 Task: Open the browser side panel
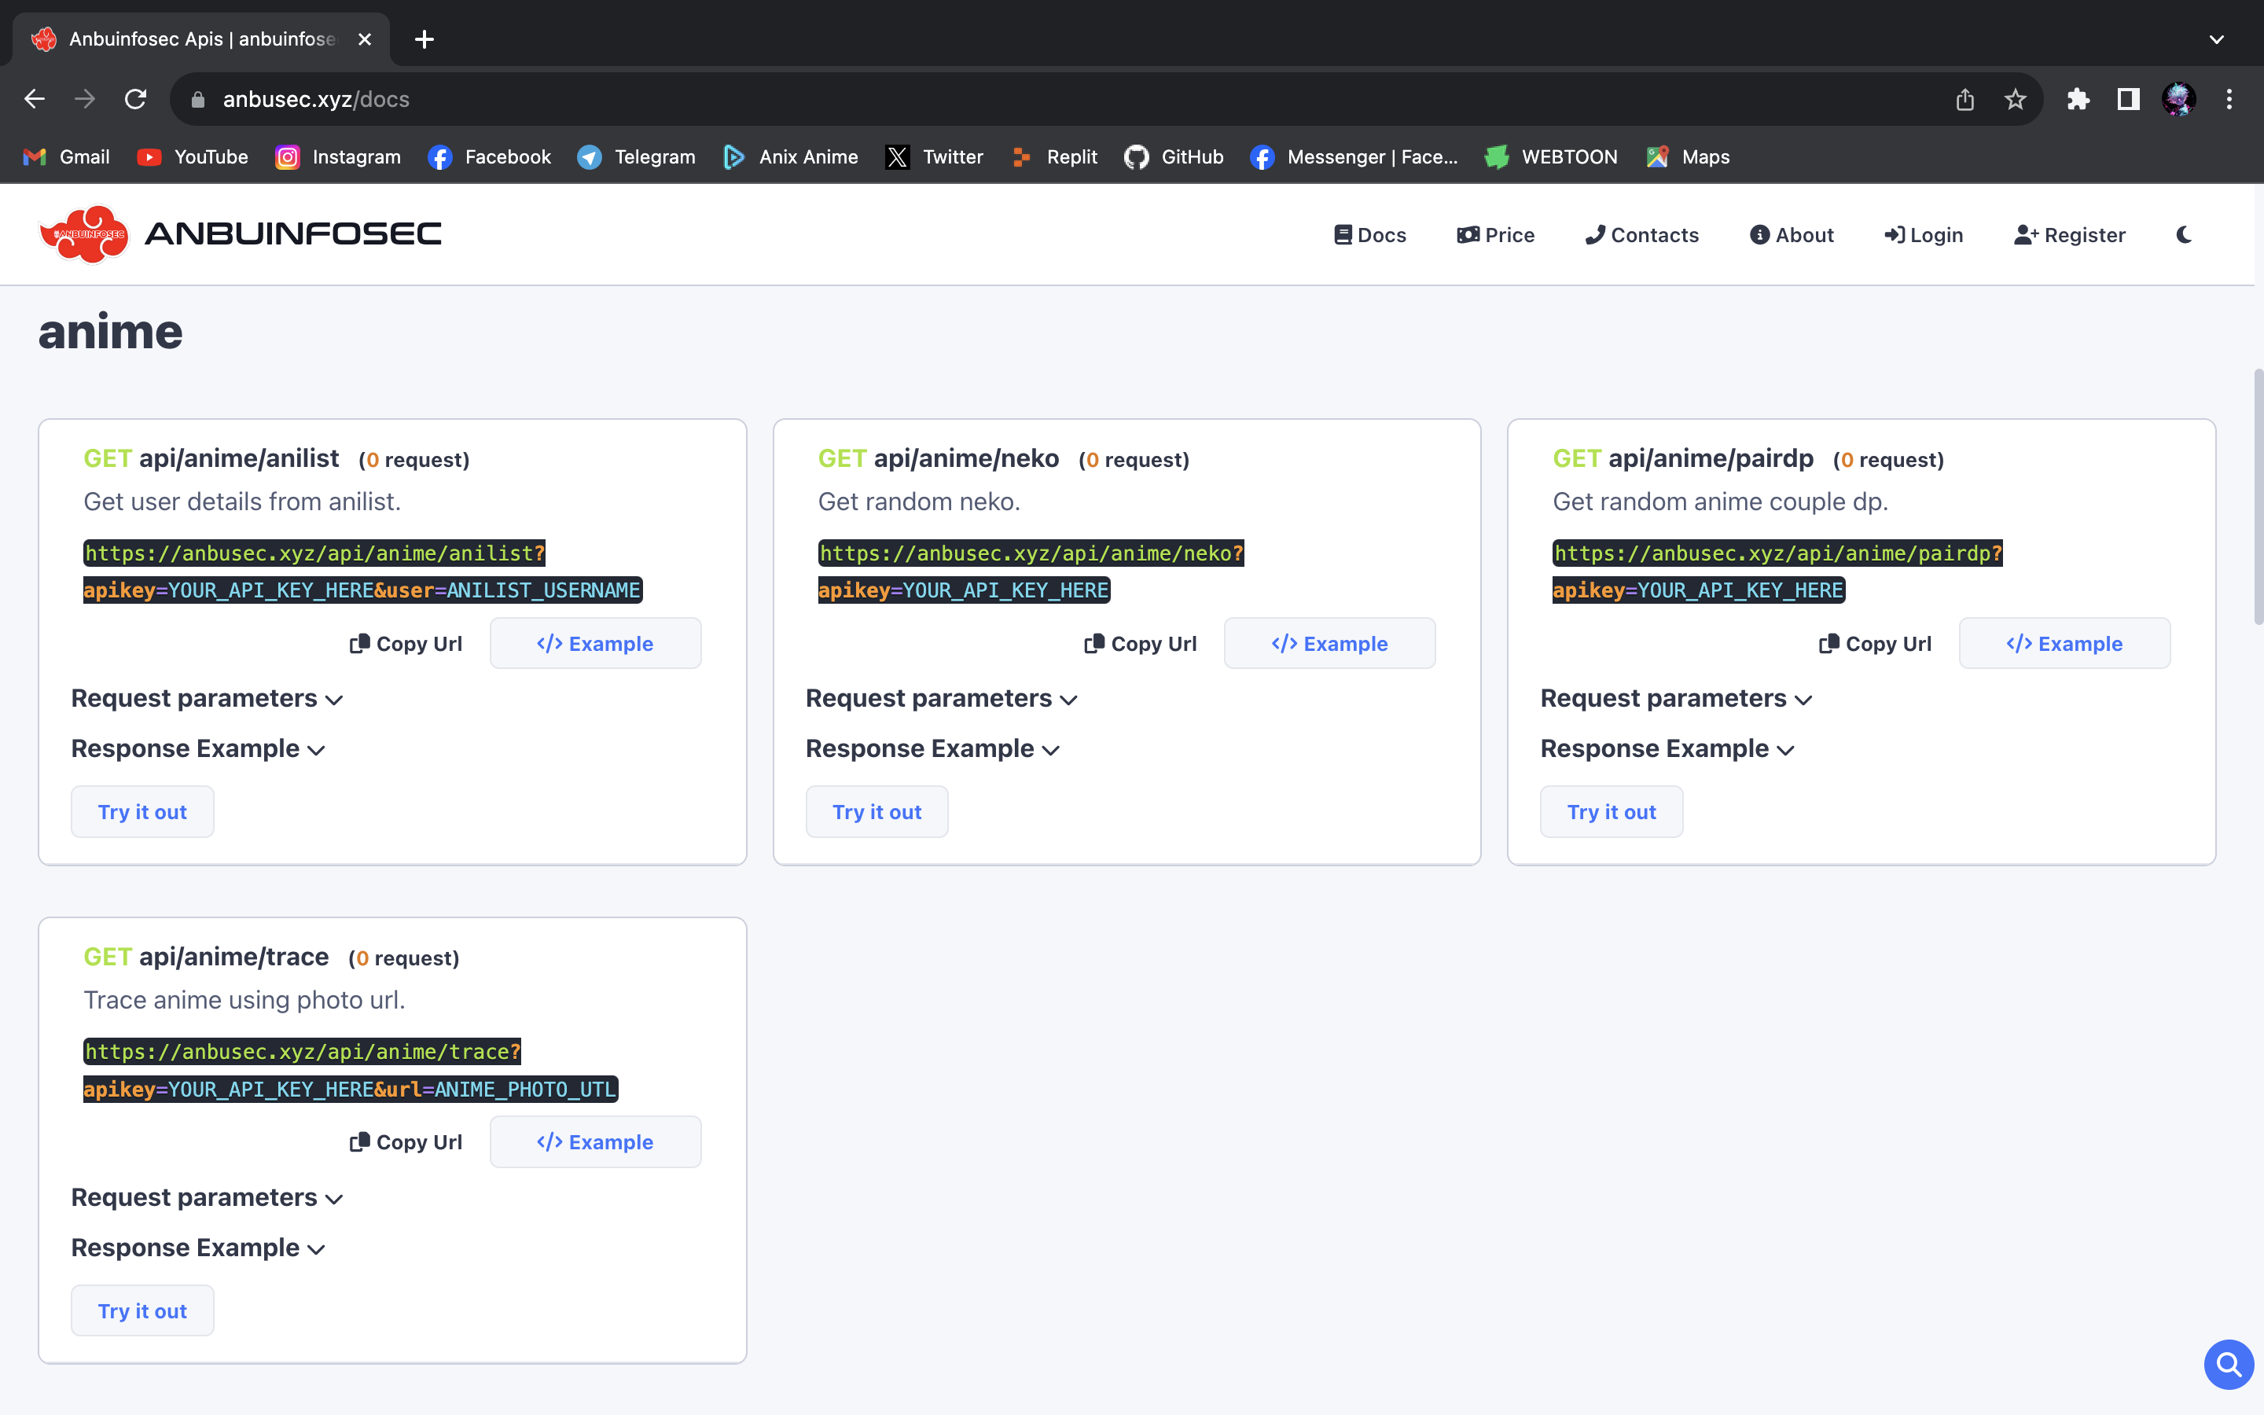pyautogui.click(x=2128, y=99)
